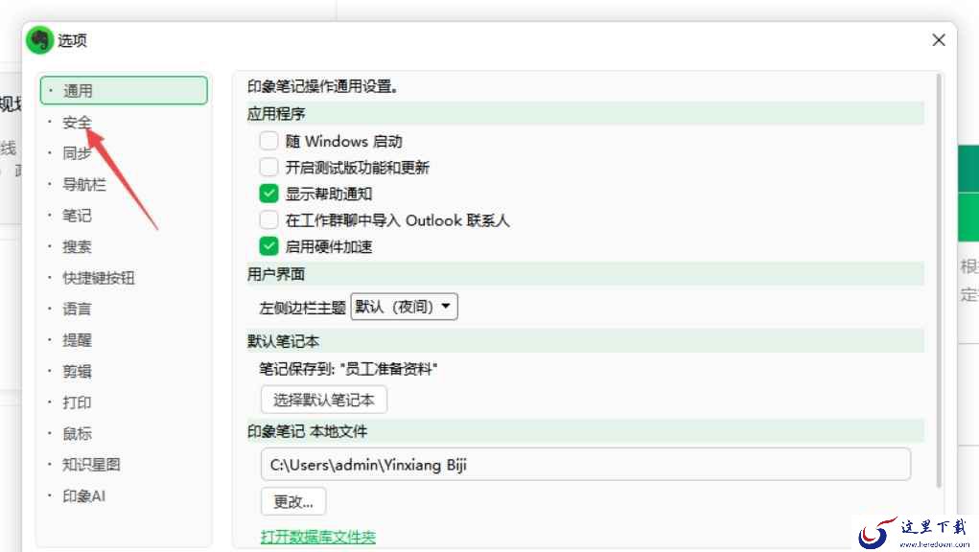Screen dimensions: 979x552
Task: Open the 知识星图 settings category
Action: click(91, 465)
